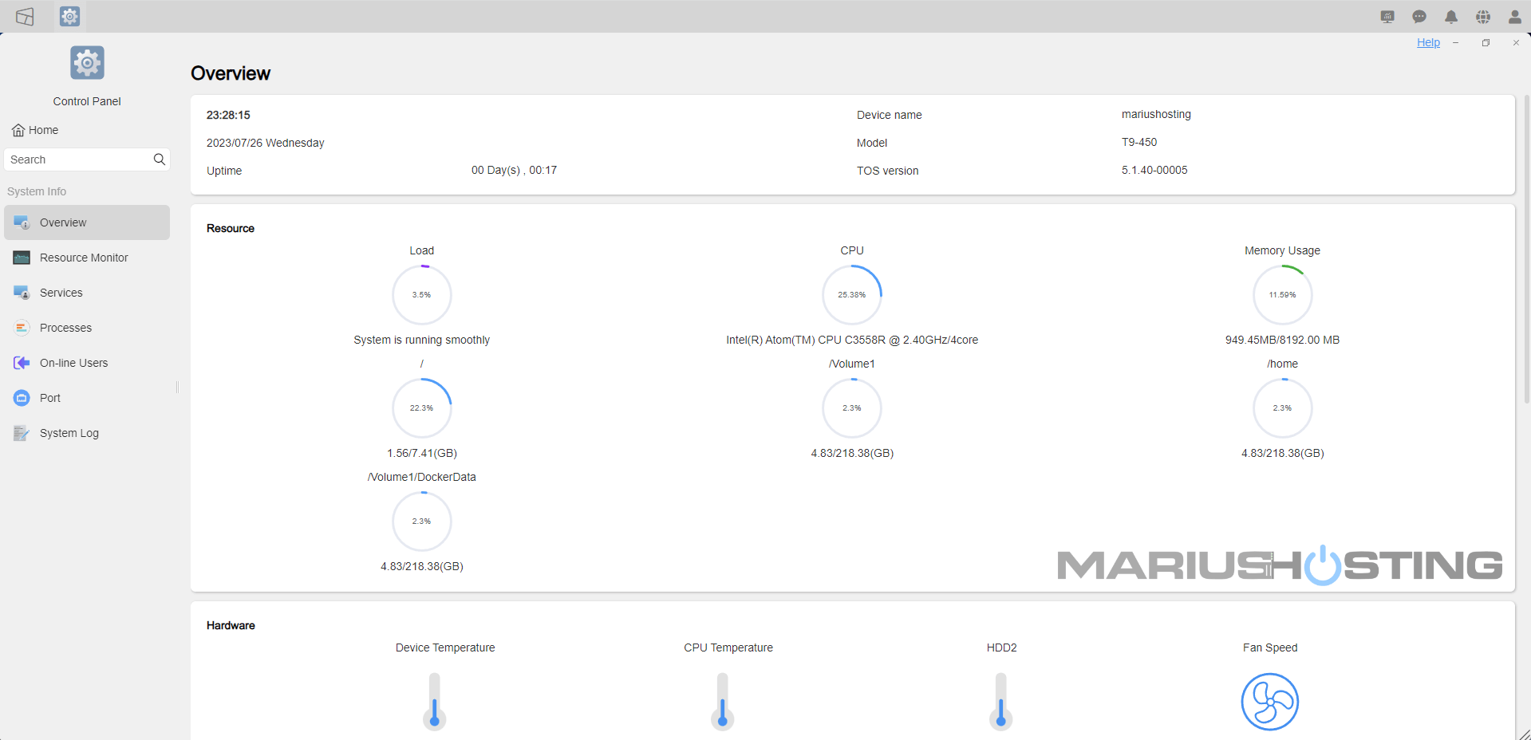Click the Hardware section heading
The image size is (1531, 740).
231,625
